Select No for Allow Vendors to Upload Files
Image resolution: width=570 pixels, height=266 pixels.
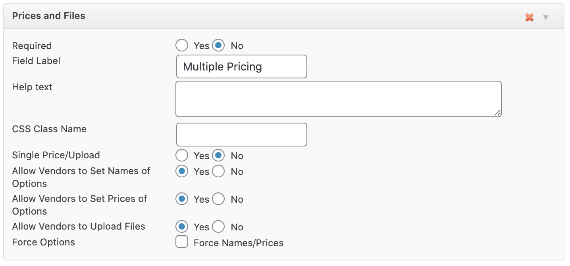[219, 227]
